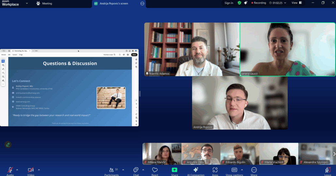
Task: Expand the Video options arrow
Action: [39, 170]
